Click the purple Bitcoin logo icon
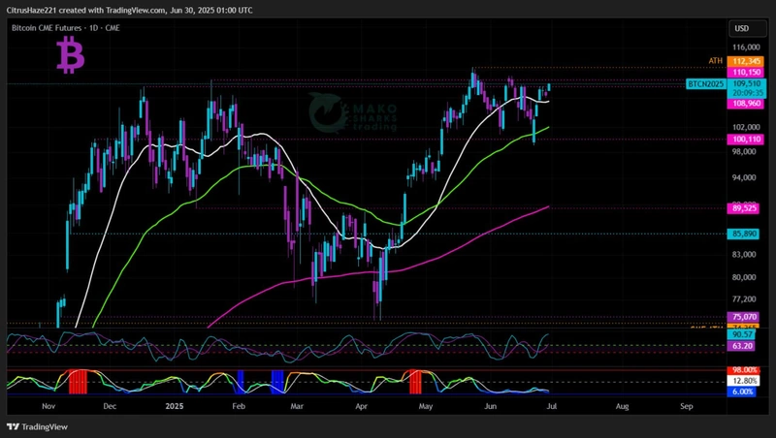 tap(69, 56)
